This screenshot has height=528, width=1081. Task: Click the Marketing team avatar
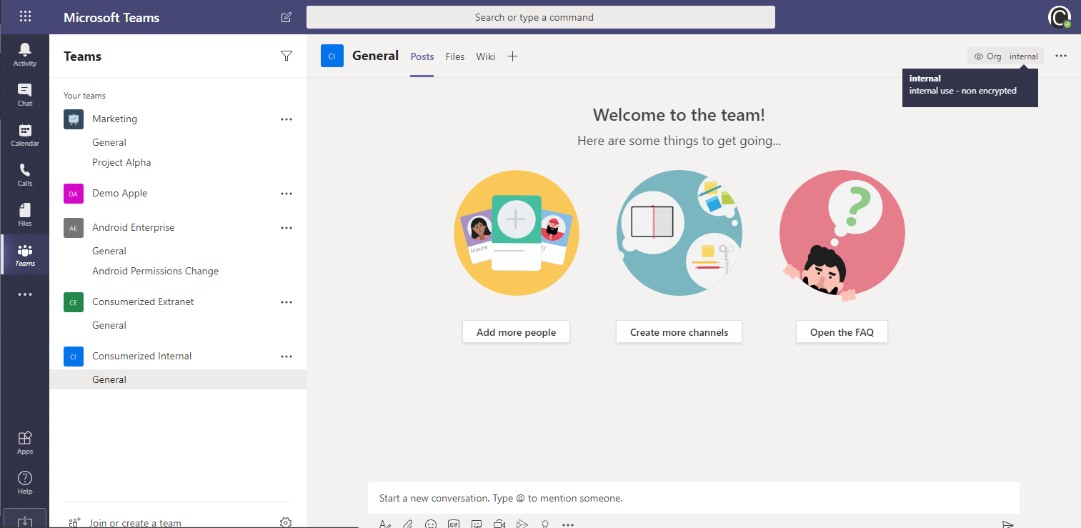point(74,119)
